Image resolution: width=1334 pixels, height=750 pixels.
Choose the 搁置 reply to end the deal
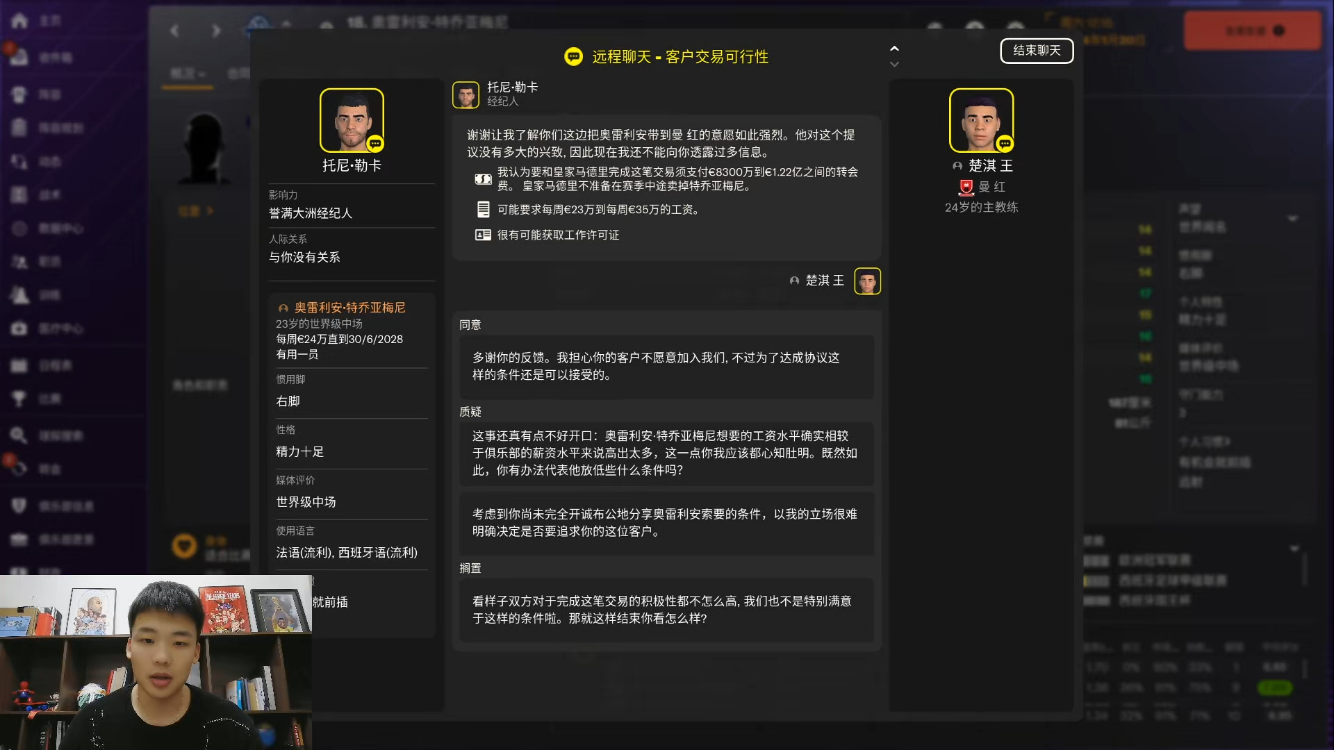pos(666,610)
